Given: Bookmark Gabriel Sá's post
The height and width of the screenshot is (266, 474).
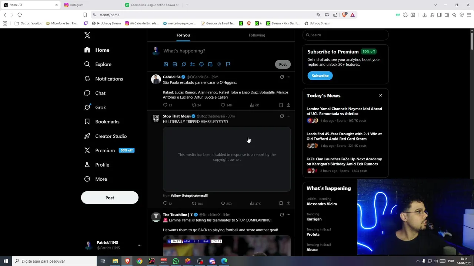Looking at the screenshot, I should point(281,105).
